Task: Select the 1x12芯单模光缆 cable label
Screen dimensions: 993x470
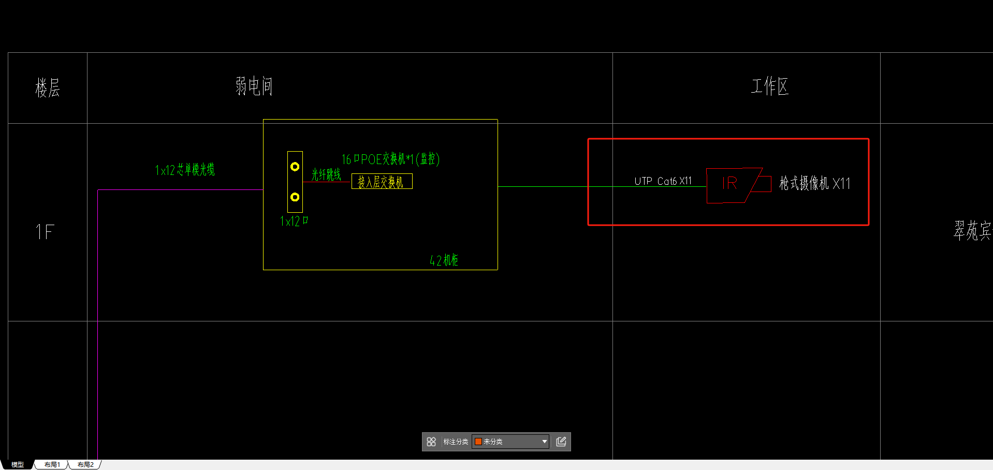Action: click(185, 169)
